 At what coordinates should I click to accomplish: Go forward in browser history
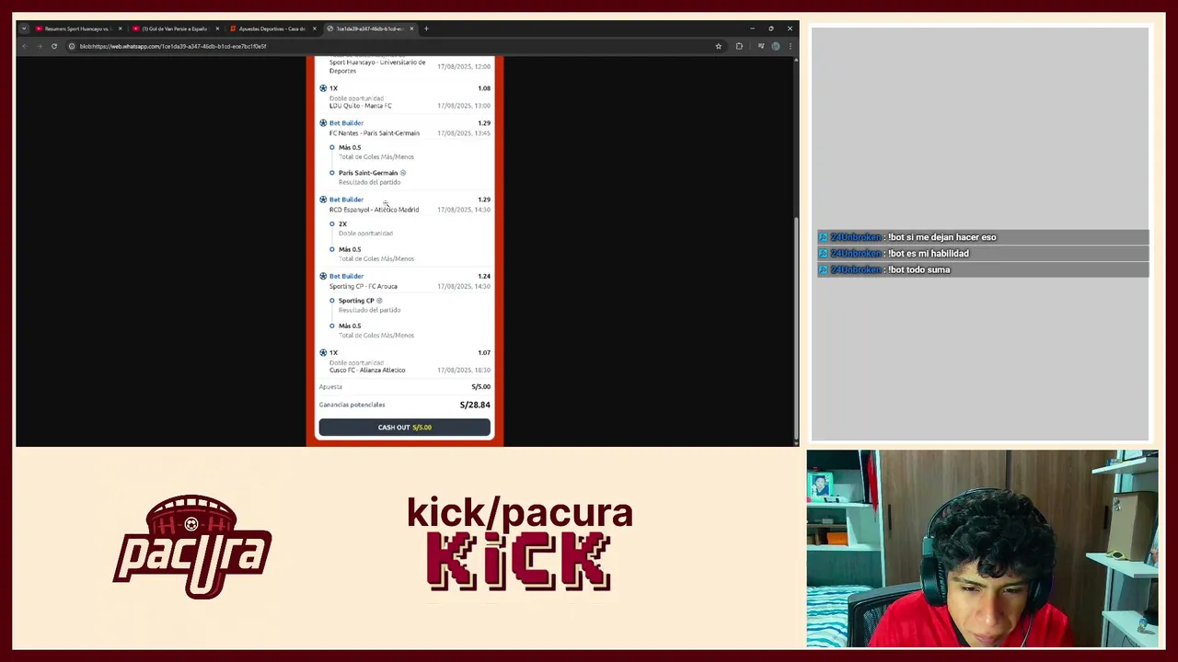[40, 46]
